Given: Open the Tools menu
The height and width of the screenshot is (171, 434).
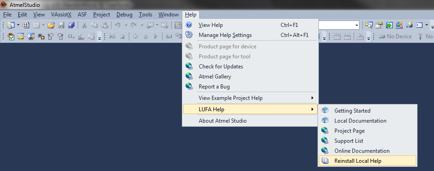Looking at the screenshot, I should click(x=145, y=15).
